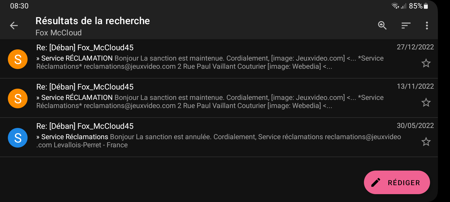
Task: Star the 13/11/2022 email
Action: pos(426,102)
